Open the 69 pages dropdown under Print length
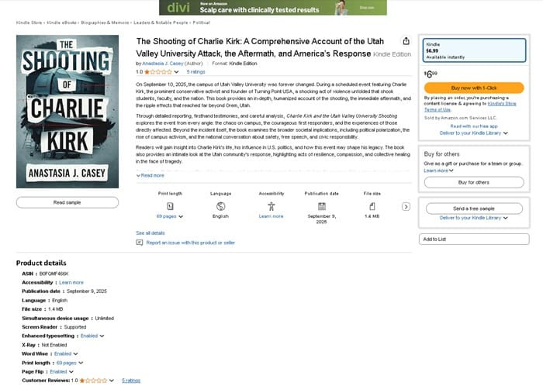This screenshot has height=386, width=543. (170, 216)
